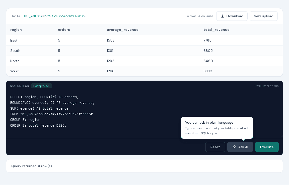Screen dimensions: 289x185
Task: Reset the SQL editor contents
Action: [215, 147]
